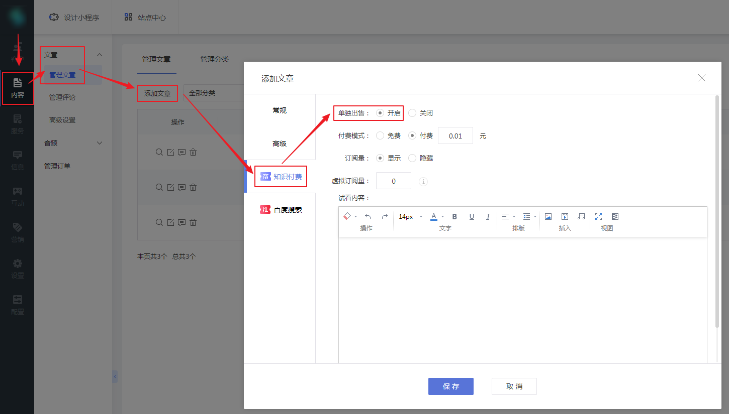
Task: Toggle italic formatting in the editor
Action: (488, 216)
